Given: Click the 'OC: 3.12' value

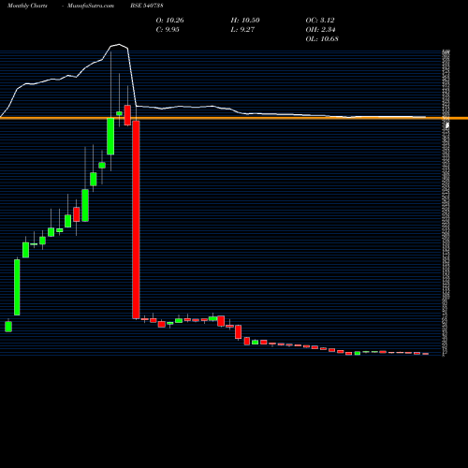Looking at the screenshot, I should point(320,20).
